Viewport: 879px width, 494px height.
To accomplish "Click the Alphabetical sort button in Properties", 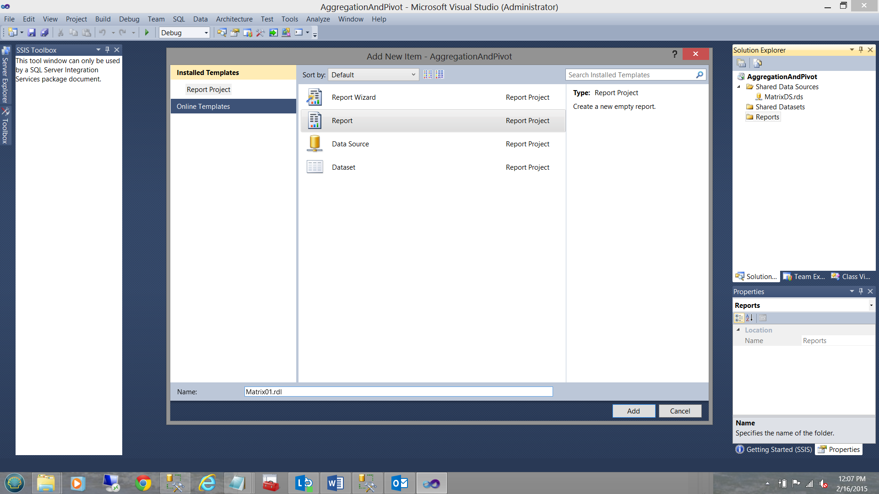I will click(x=749, y=318).
